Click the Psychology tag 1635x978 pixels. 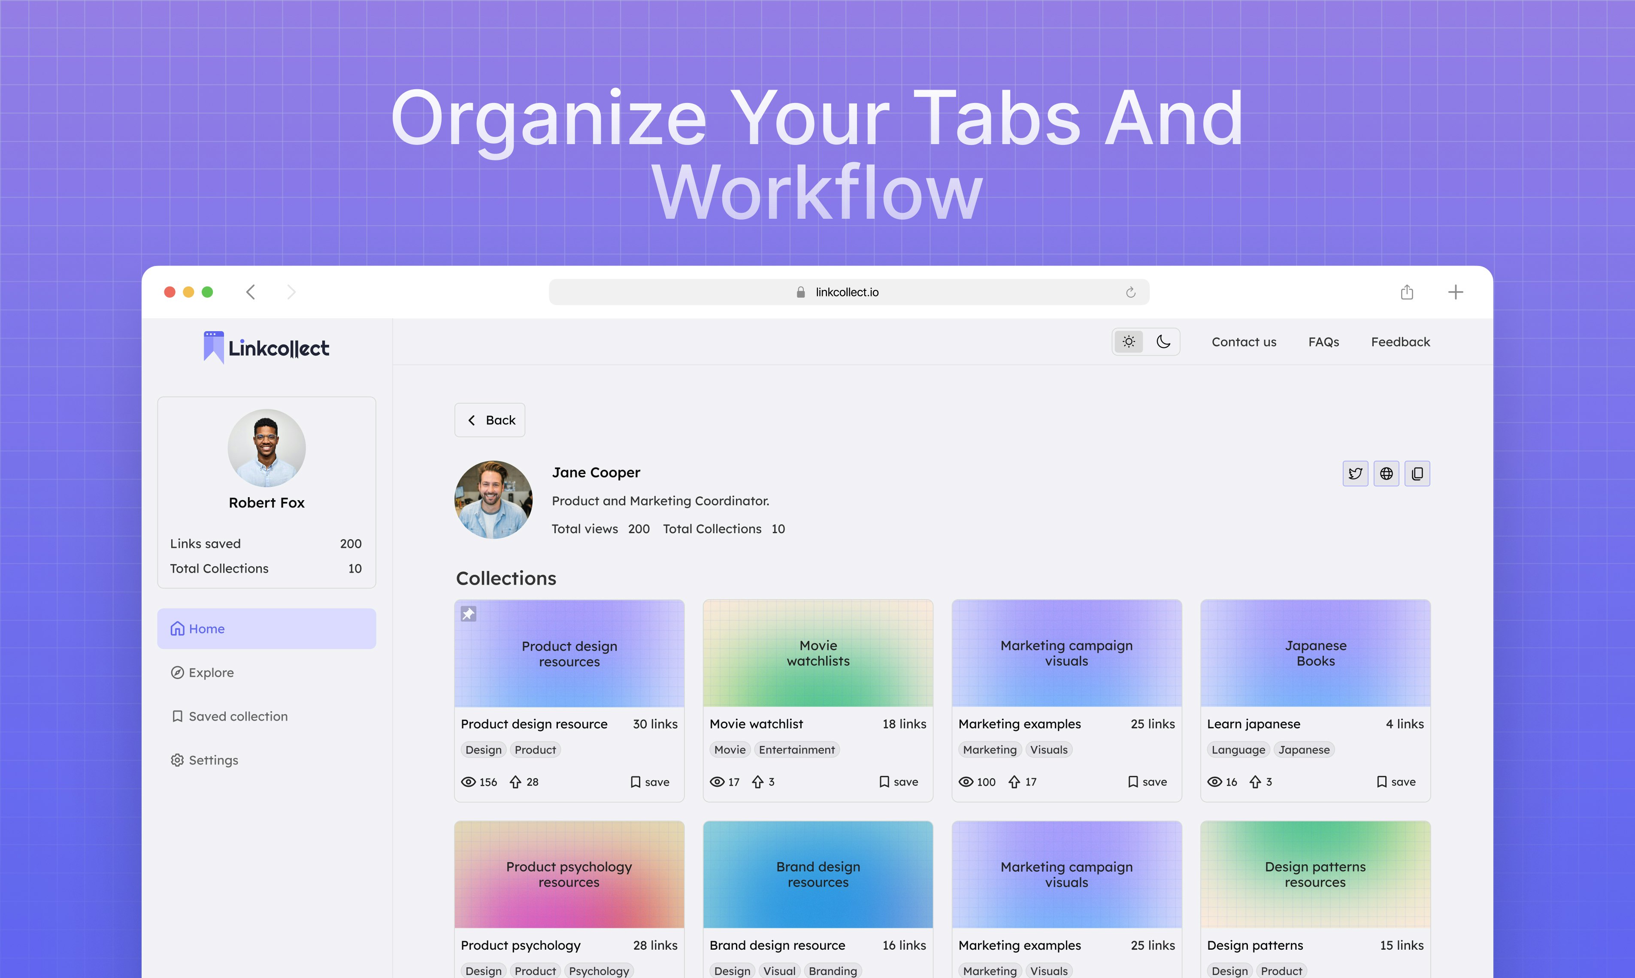click(599, 971)
